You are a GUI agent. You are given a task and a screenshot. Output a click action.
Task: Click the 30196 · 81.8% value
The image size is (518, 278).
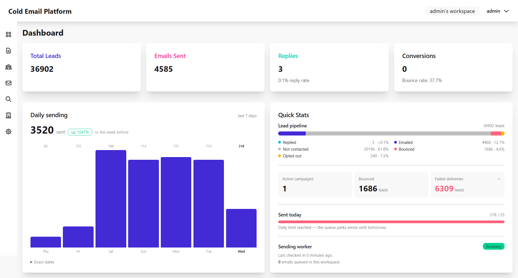tap(376, 149)
